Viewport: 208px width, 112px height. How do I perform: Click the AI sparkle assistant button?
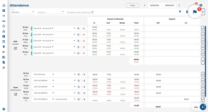(203, 107)
